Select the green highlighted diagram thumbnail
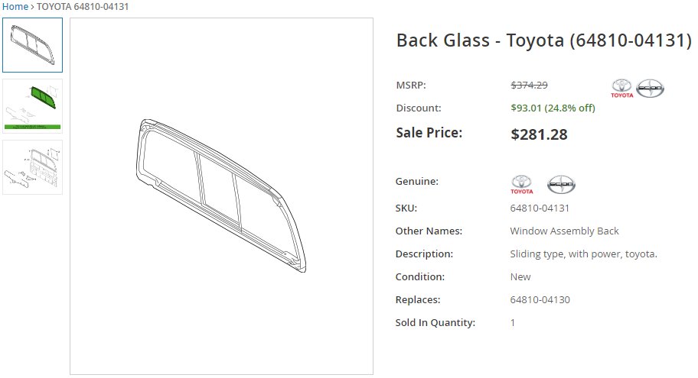 [x=32, y=106]
